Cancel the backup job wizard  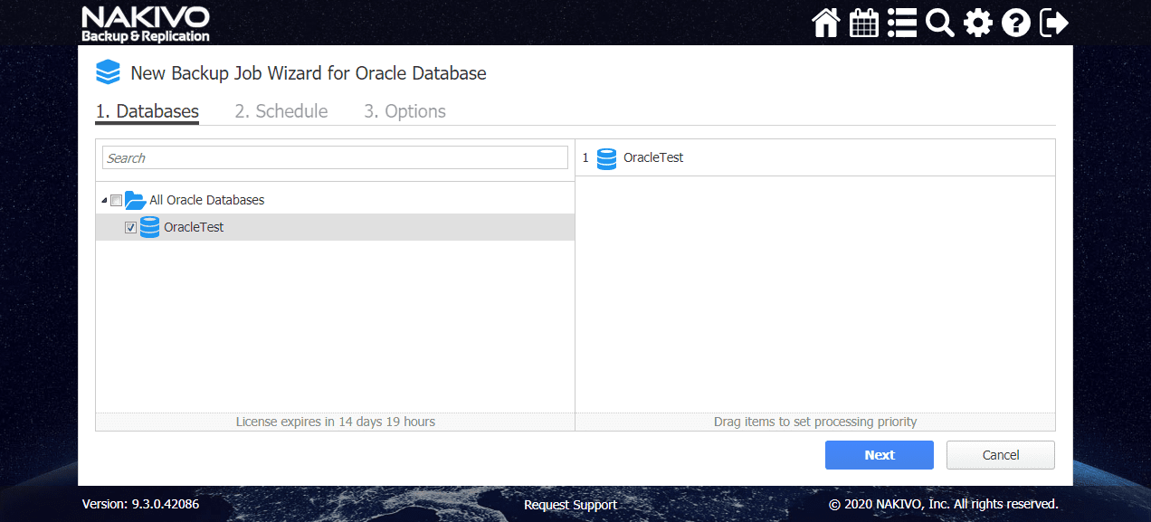[x=1000, y=454]
